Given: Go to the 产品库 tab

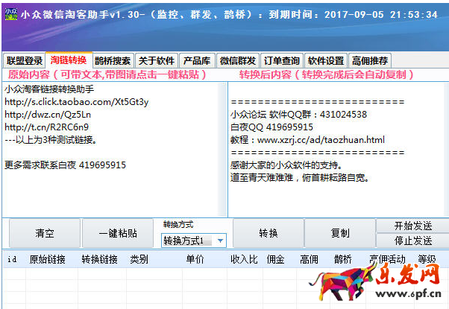Looking at the screenshot, I should [x=196, y=61].
